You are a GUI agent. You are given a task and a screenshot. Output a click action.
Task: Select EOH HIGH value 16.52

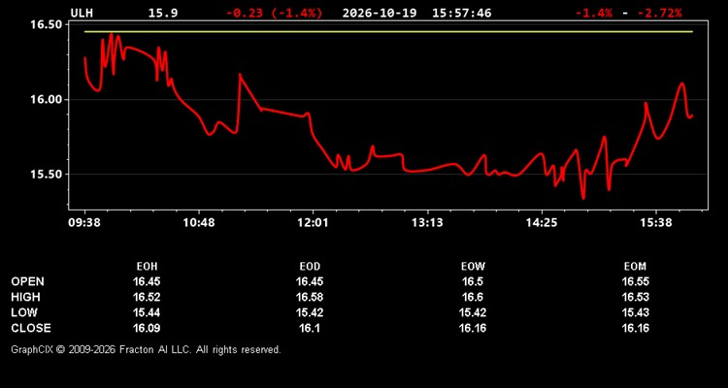147,297
